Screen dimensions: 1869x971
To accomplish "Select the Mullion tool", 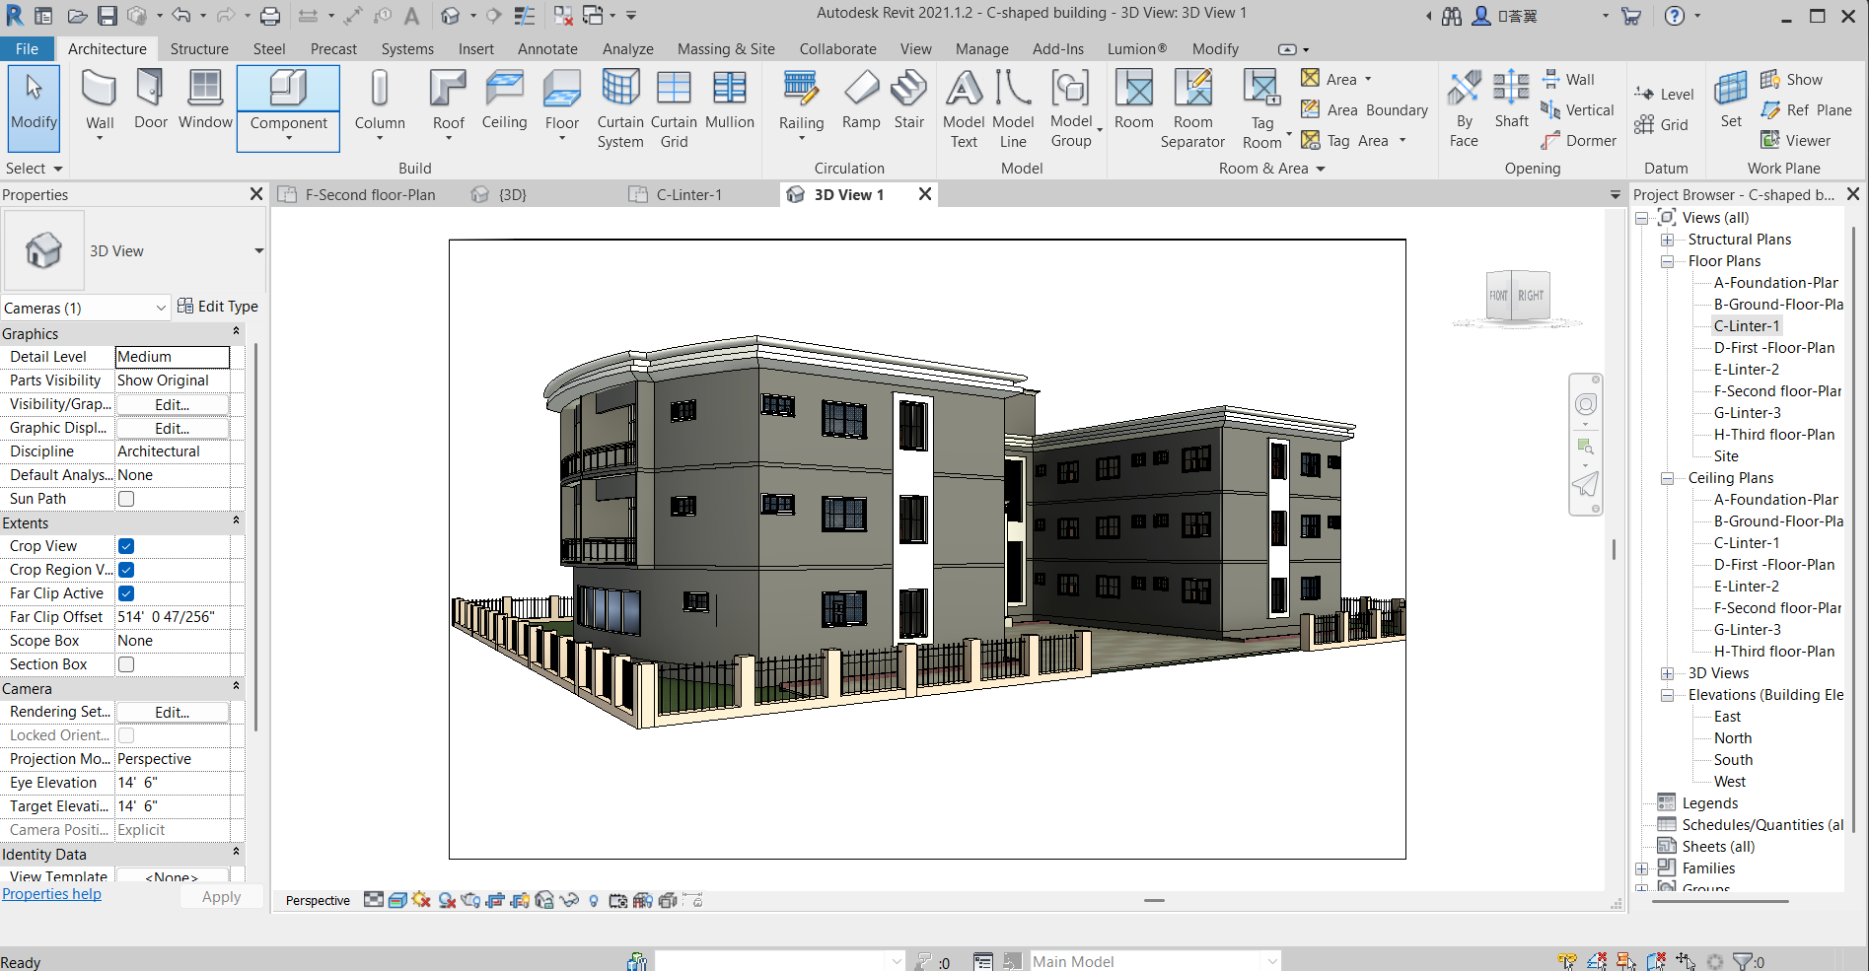I will click(x=730, y=99).
